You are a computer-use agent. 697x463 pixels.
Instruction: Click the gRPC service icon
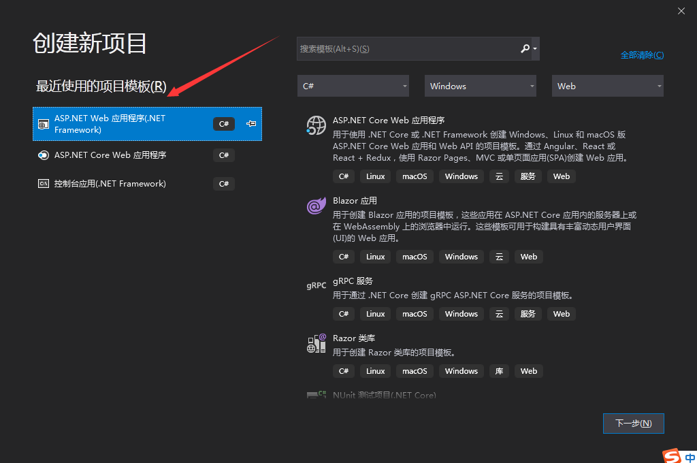pyautogui.click(x=316, y=285)
